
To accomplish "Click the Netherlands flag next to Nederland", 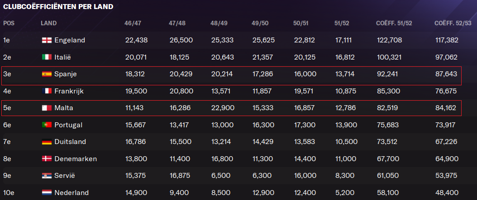I will [x=47, y=193].
